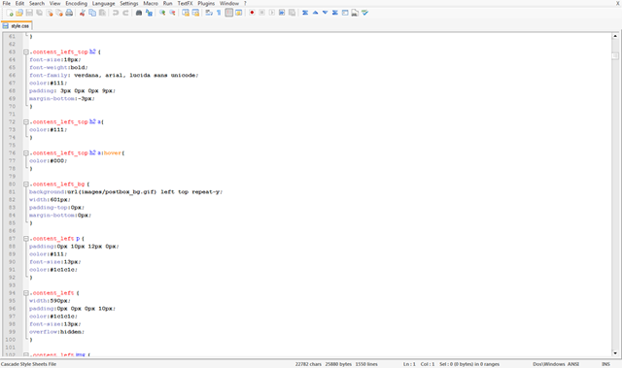622x368 pixels.
Task: Collapse the .content_left_bg block fold marker
Action: click(x=26, y=184)
